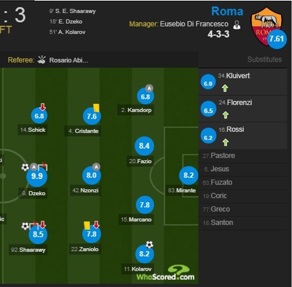Click the assist badge above Karsdorp's rating
The height and width of the screenshot is (287, 292).
(149, 88)
